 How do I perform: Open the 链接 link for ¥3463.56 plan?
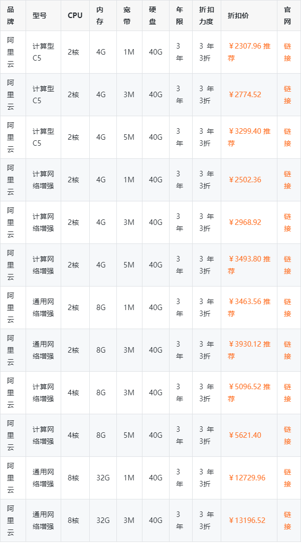point(287,308)
